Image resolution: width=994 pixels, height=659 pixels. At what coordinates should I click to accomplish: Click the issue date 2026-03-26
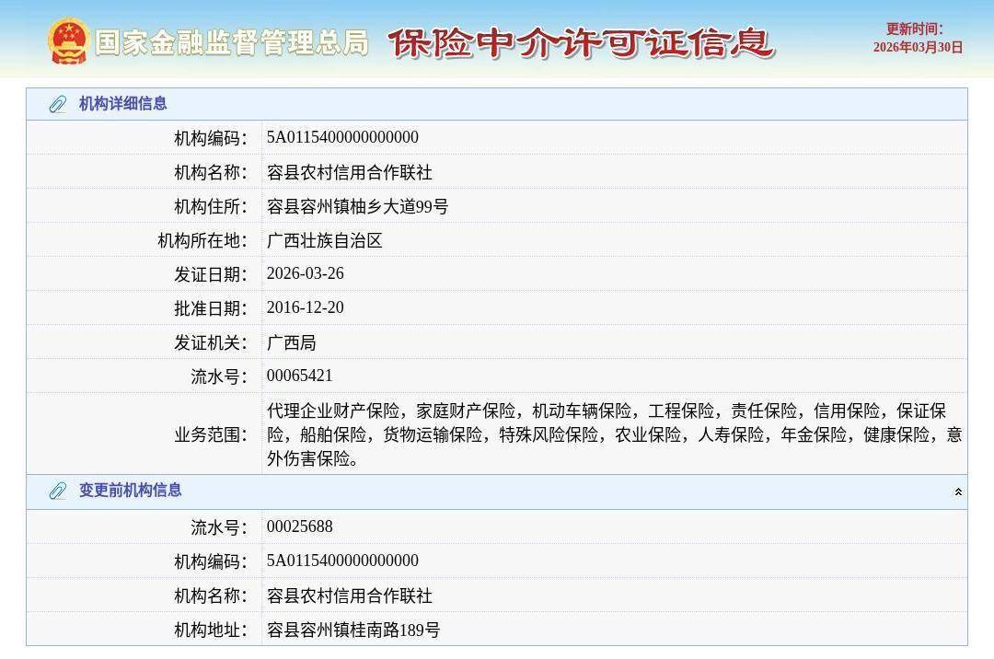(305, 274)
